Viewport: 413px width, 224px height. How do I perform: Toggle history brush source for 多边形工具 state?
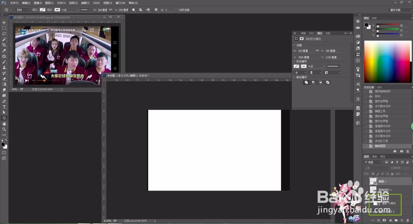coord(365,141)
